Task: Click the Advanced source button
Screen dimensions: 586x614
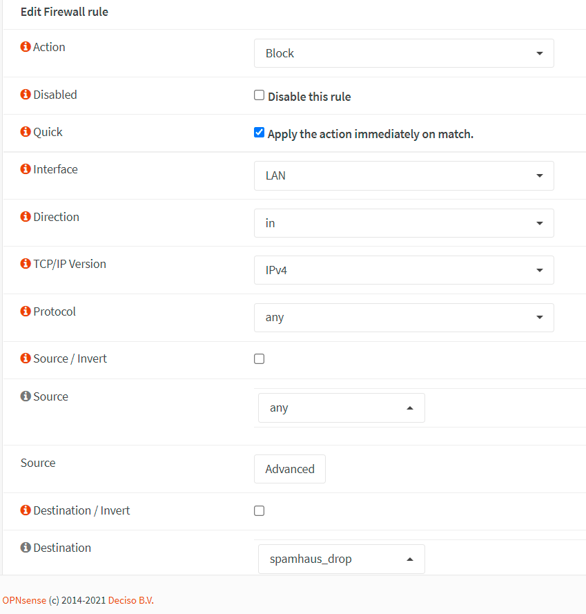Action: 290,469
